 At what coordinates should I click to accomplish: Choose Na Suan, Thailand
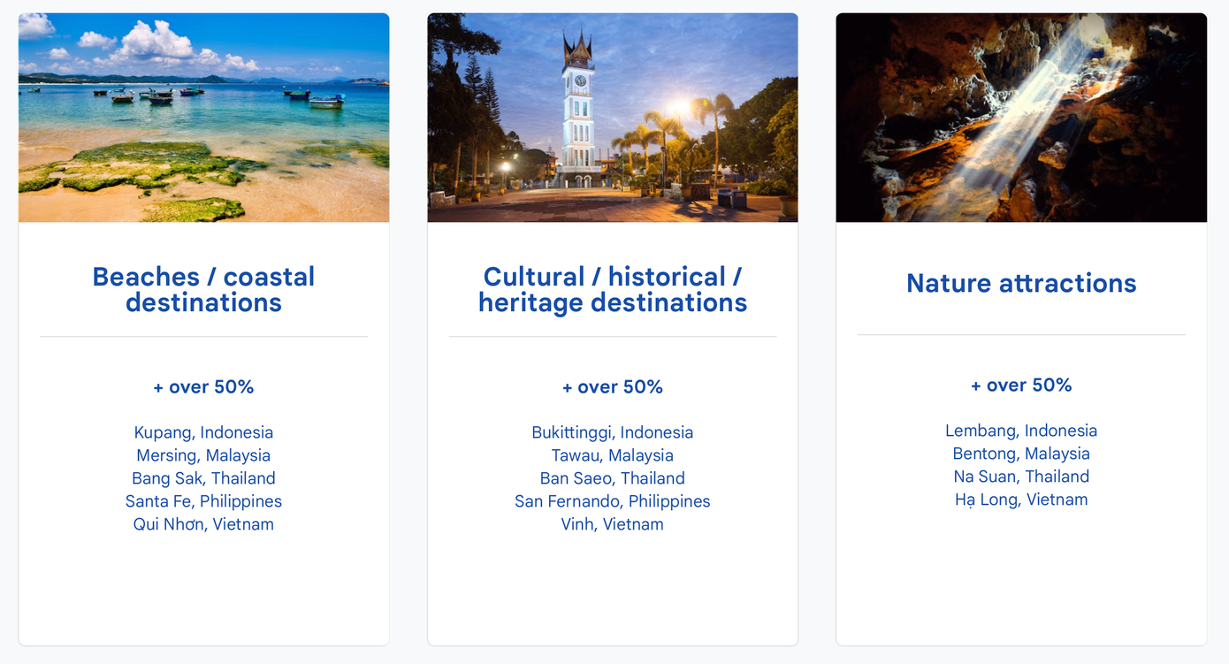point(1021,477)
